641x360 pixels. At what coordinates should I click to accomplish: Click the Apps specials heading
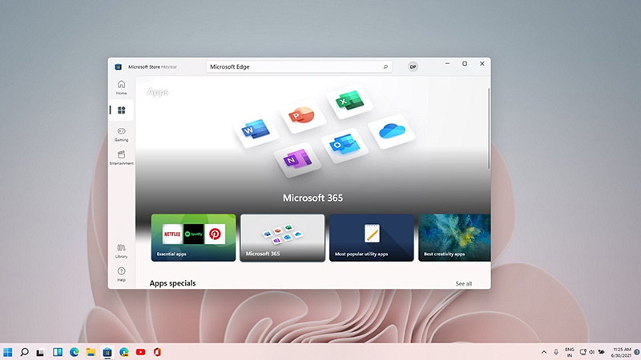coord(172,283)
